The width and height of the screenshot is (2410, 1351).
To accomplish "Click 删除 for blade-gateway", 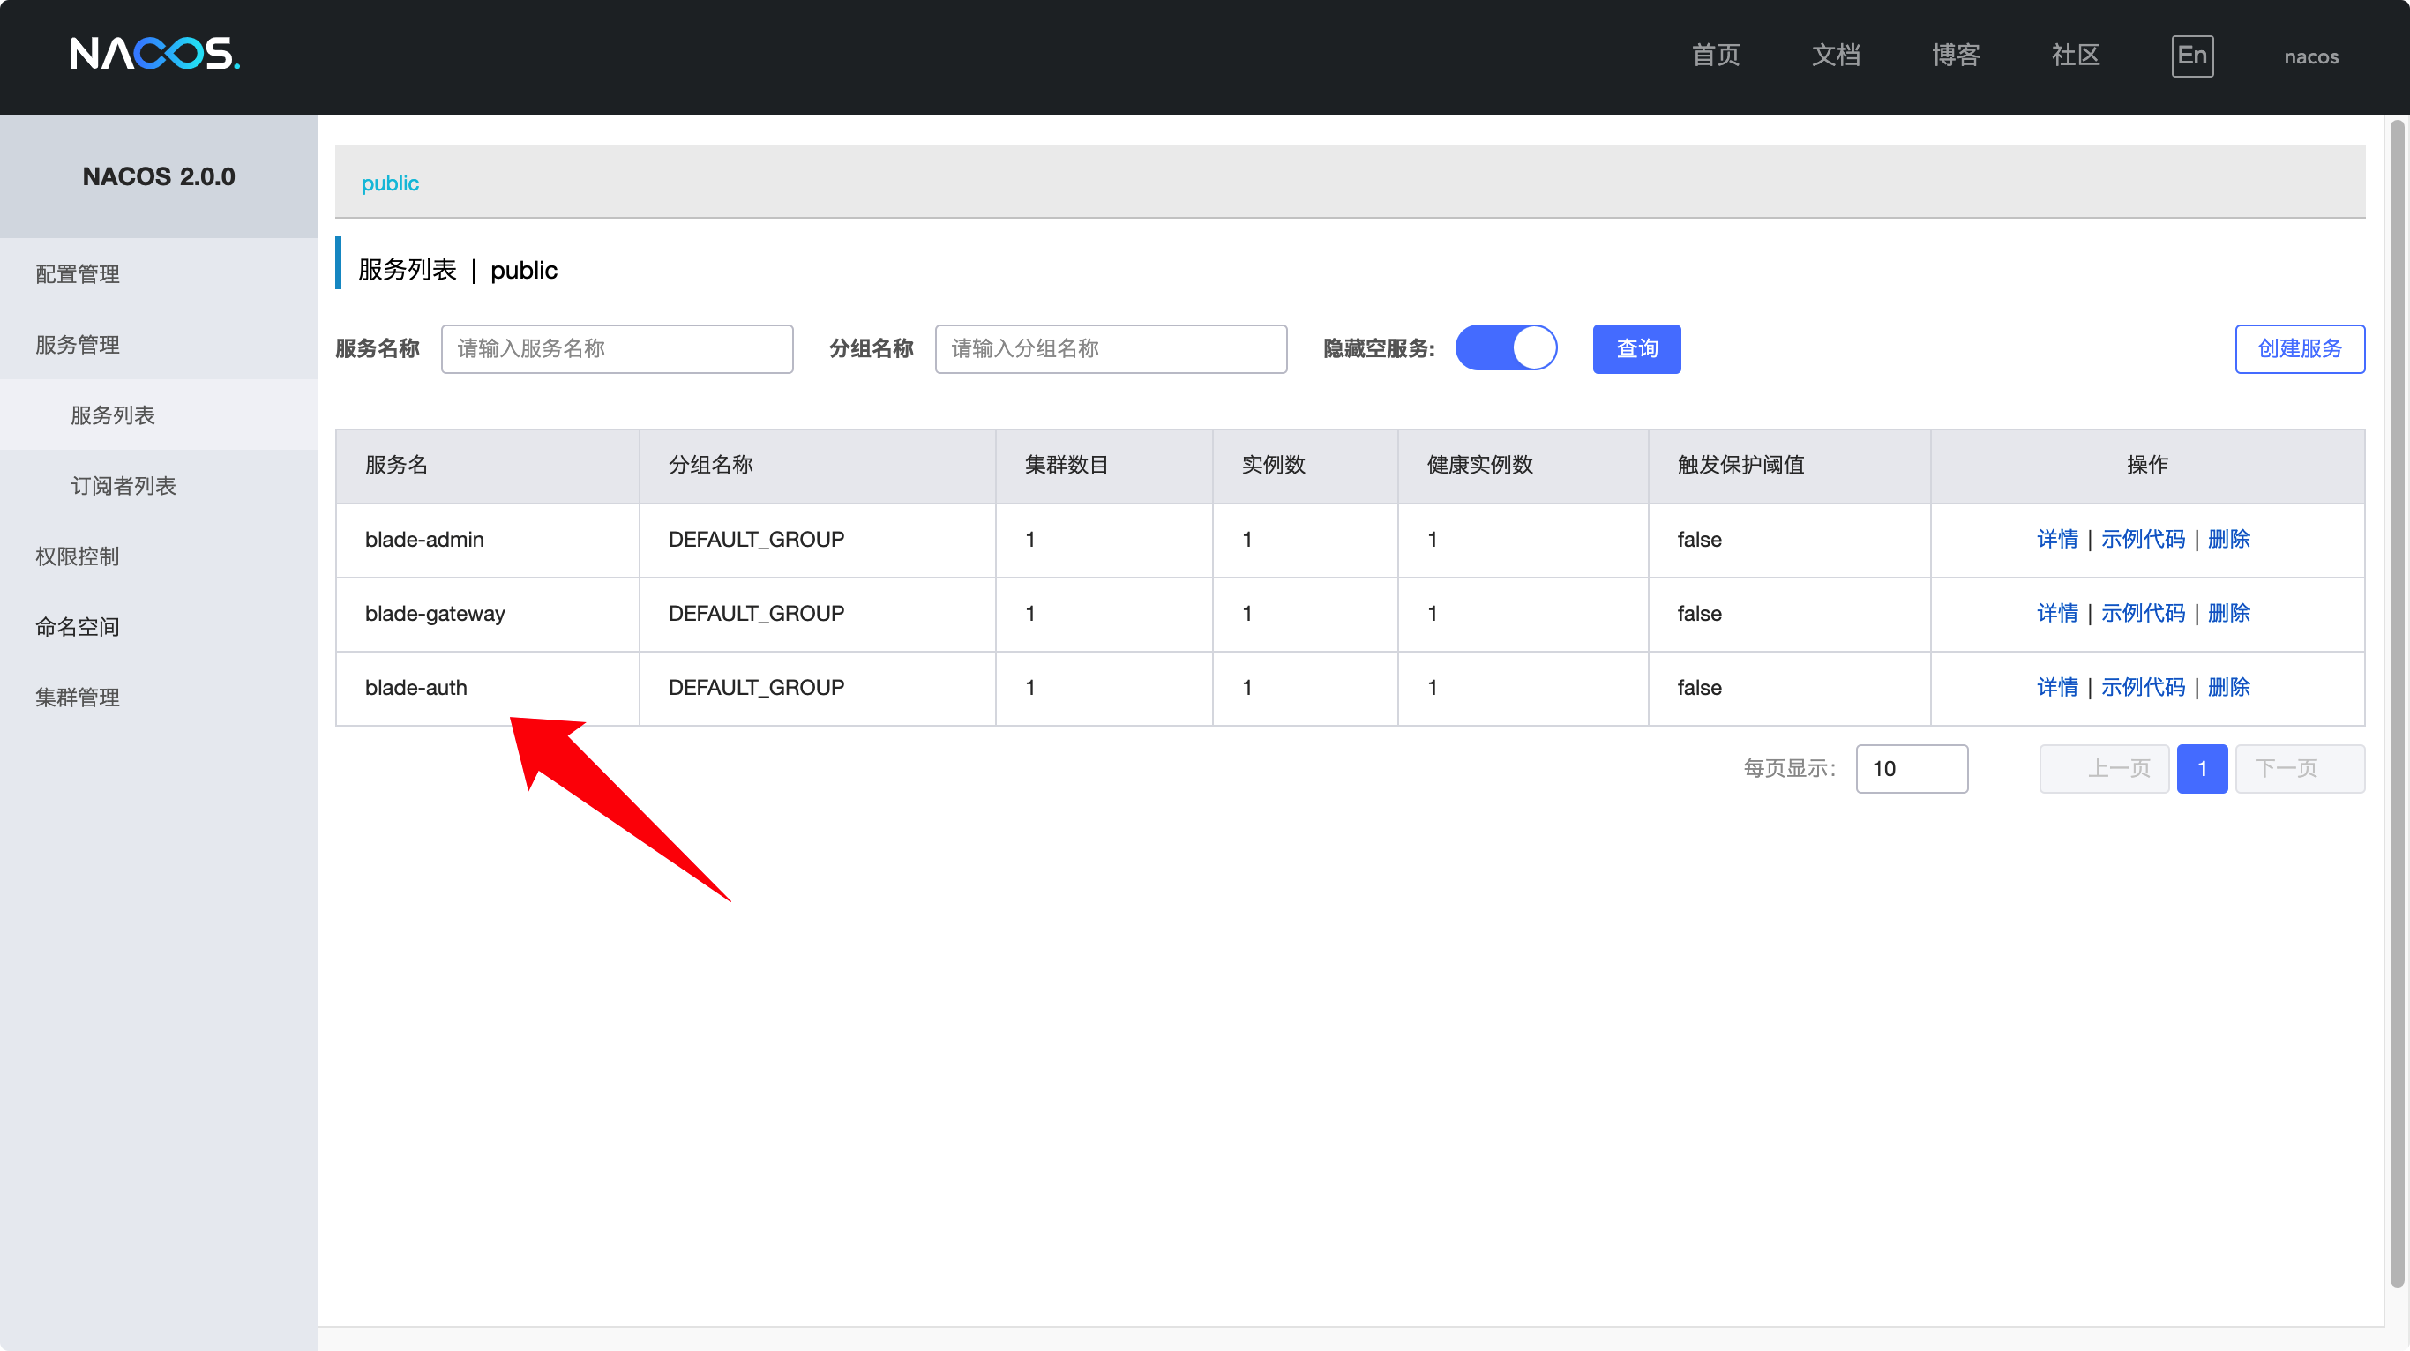I will 2229,613.
